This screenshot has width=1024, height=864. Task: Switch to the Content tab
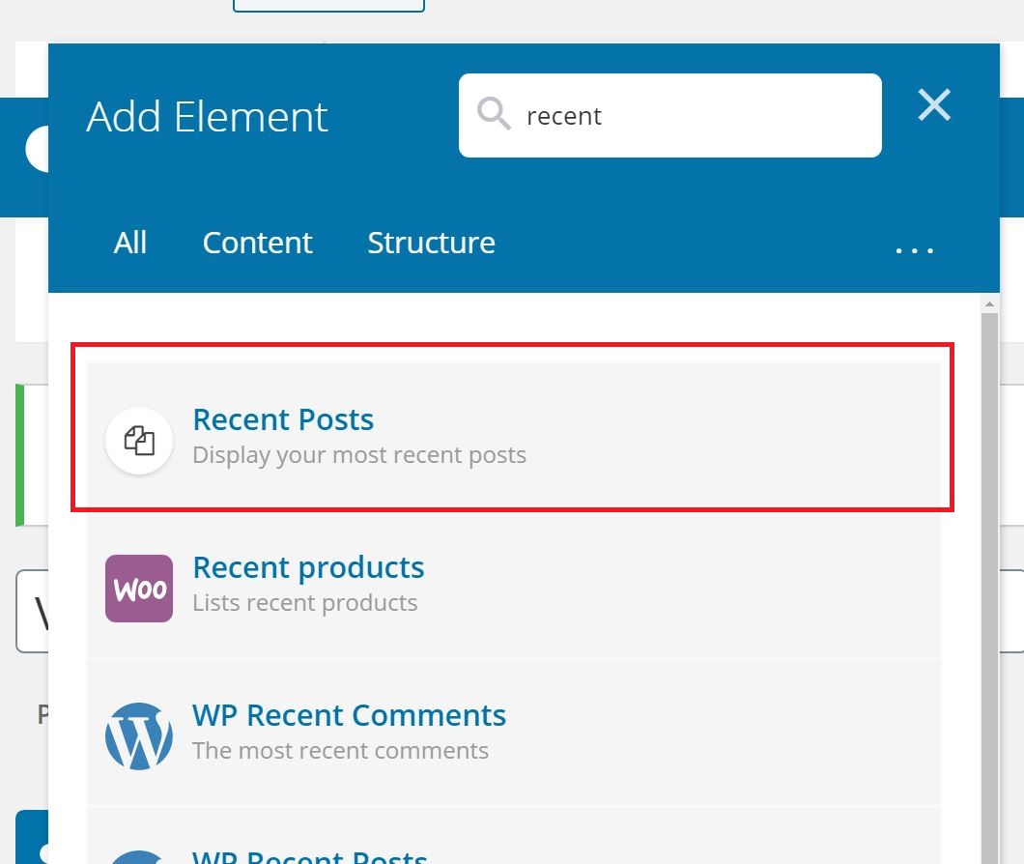pos(257,243)
